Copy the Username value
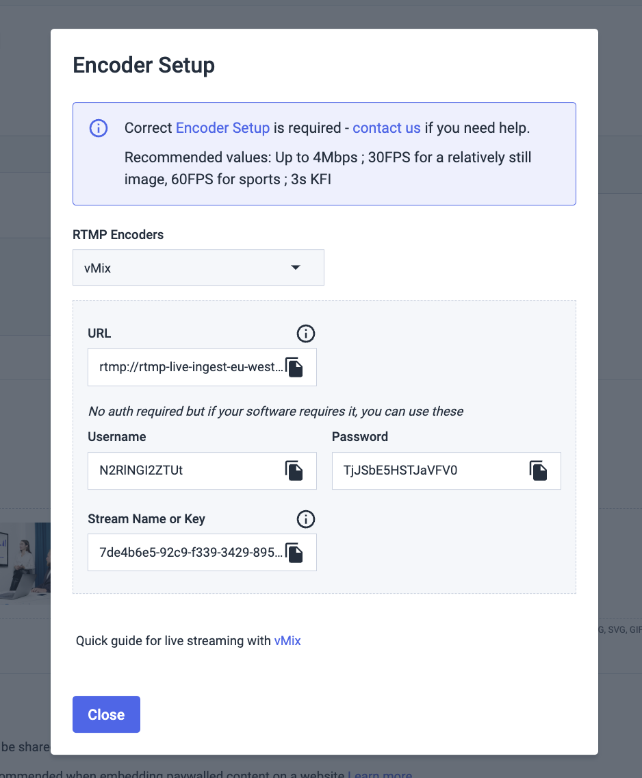The image size is (642, 778). point(294,470)
